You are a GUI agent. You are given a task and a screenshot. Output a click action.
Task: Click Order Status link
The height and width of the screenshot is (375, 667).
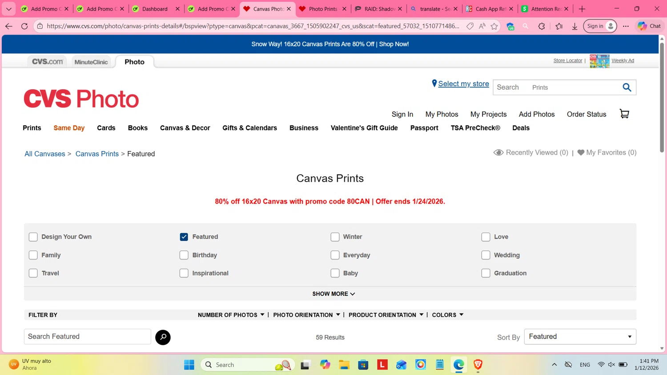point(587,114)
